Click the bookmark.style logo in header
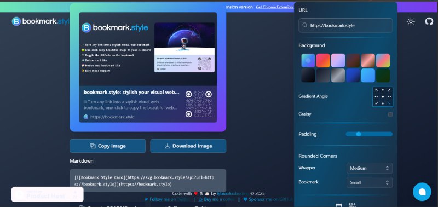 pyautogui.click(x=41, y=21)
